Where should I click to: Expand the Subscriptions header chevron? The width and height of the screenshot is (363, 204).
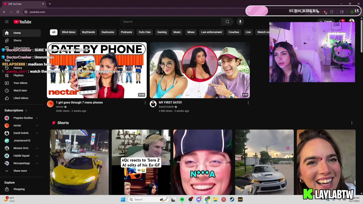click(x=26, y=110)
